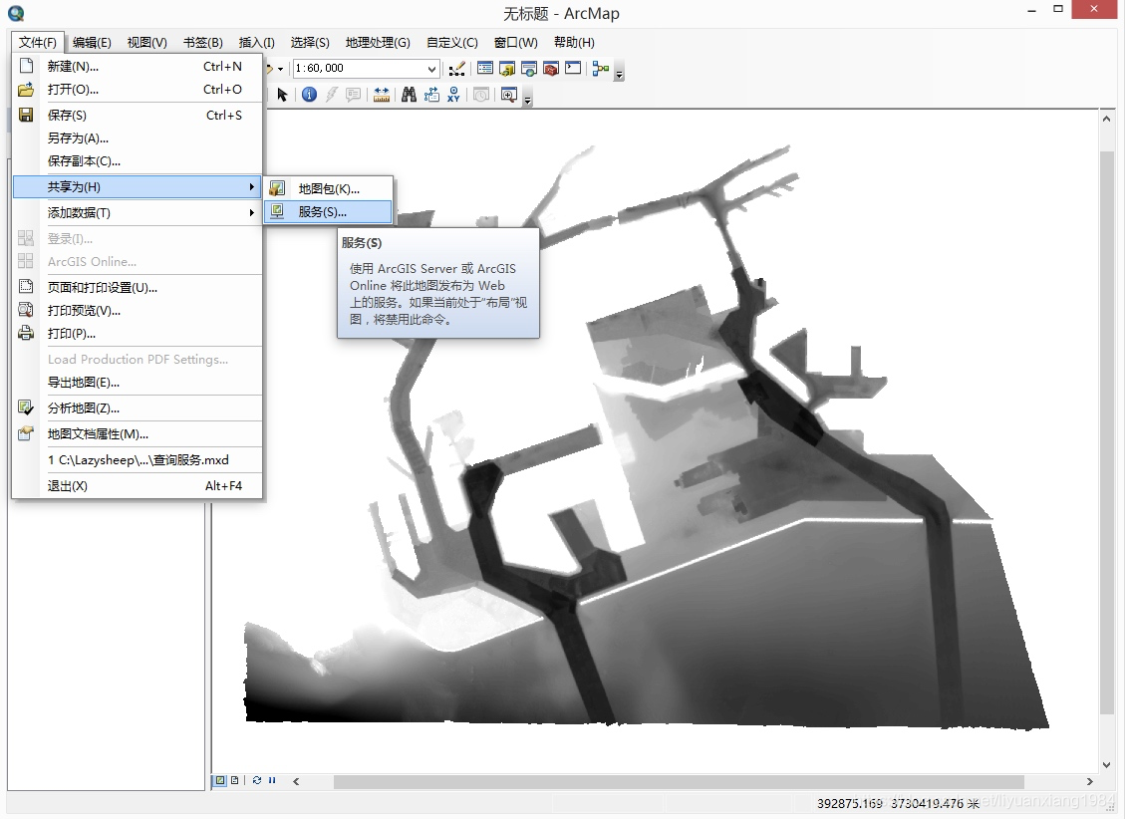Expand toolbar options arrow beside ModelBuilder
This screenshot has width=1125, height=819.
pyautogui.click(x=620, y=73)
